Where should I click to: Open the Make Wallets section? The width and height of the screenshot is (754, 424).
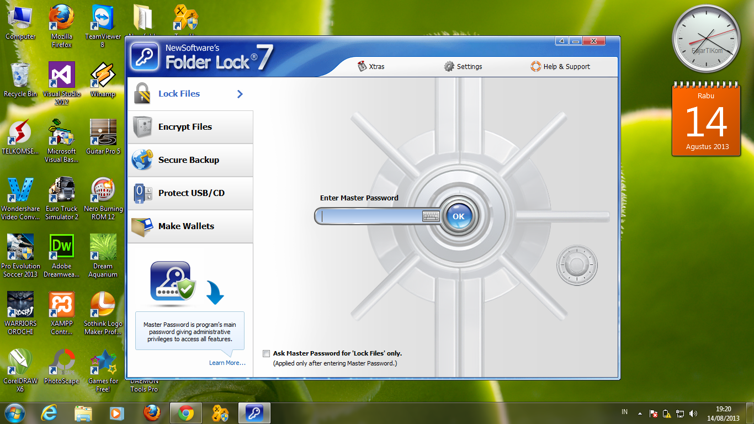[x=190, y=226]
